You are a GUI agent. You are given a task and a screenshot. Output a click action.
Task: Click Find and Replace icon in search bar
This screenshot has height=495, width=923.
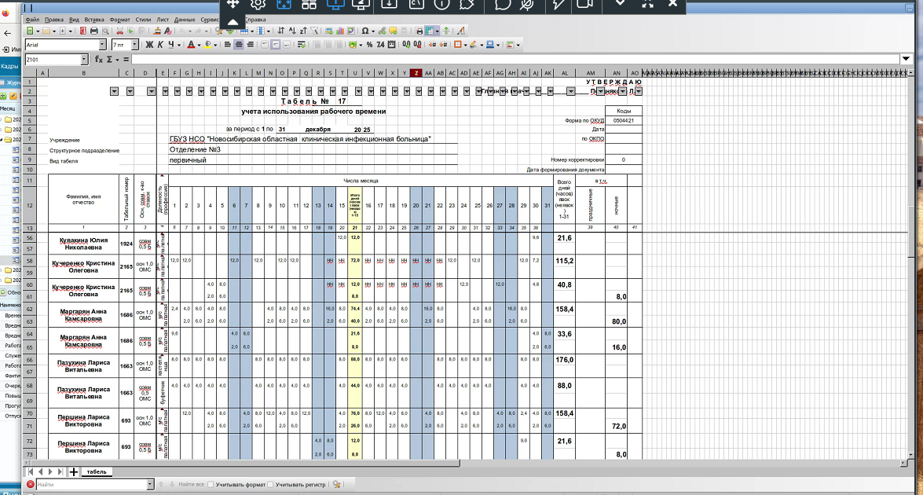(x=337, y=485)
